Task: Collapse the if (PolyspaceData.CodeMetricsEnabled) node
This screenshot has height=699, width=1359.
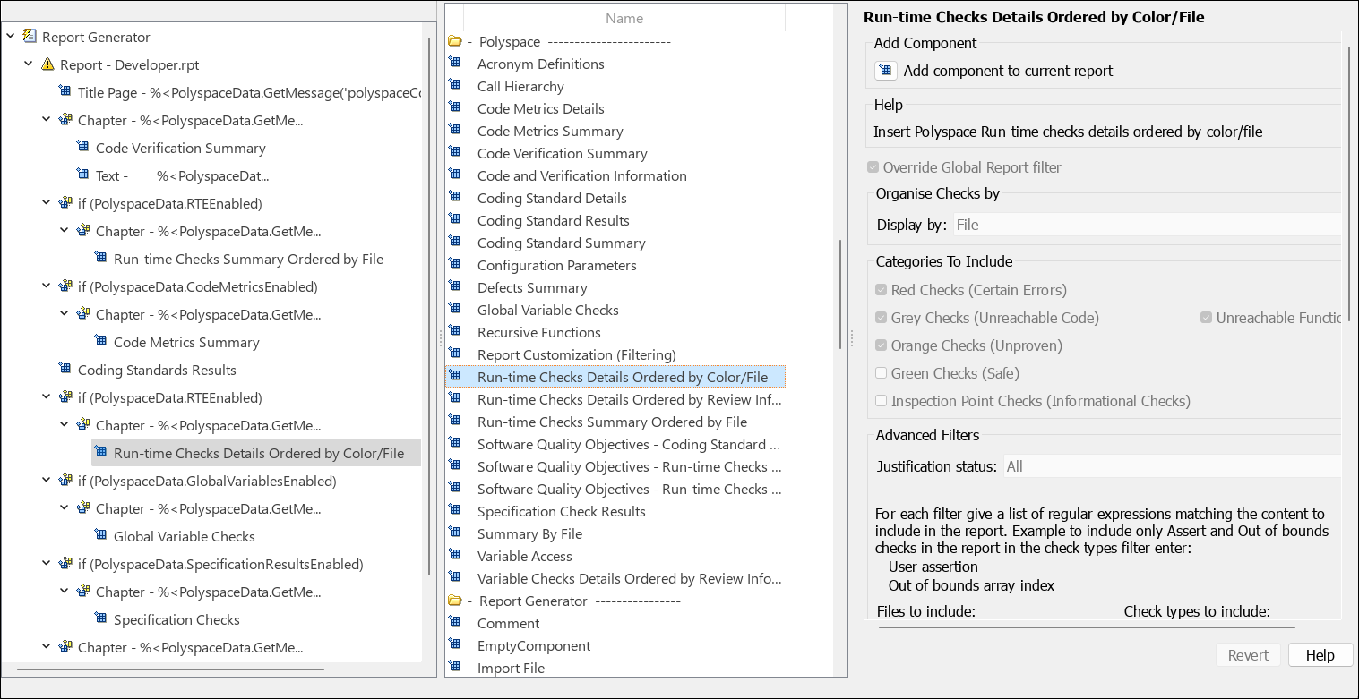Action: click(x=47, y=286)
